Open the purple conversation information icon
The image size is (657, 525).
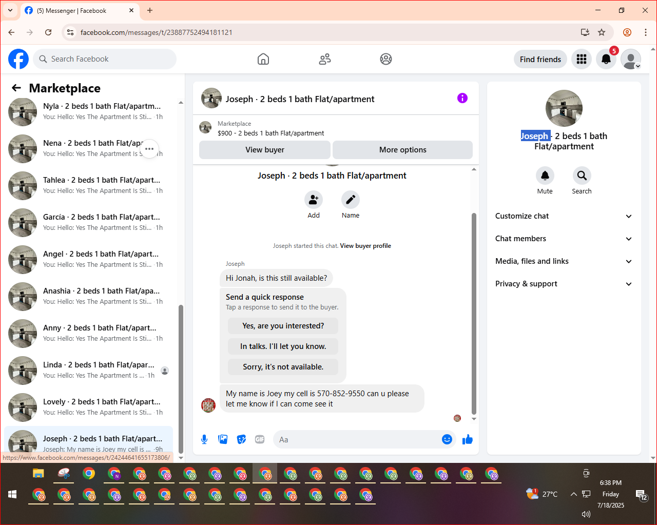point(462,98)
